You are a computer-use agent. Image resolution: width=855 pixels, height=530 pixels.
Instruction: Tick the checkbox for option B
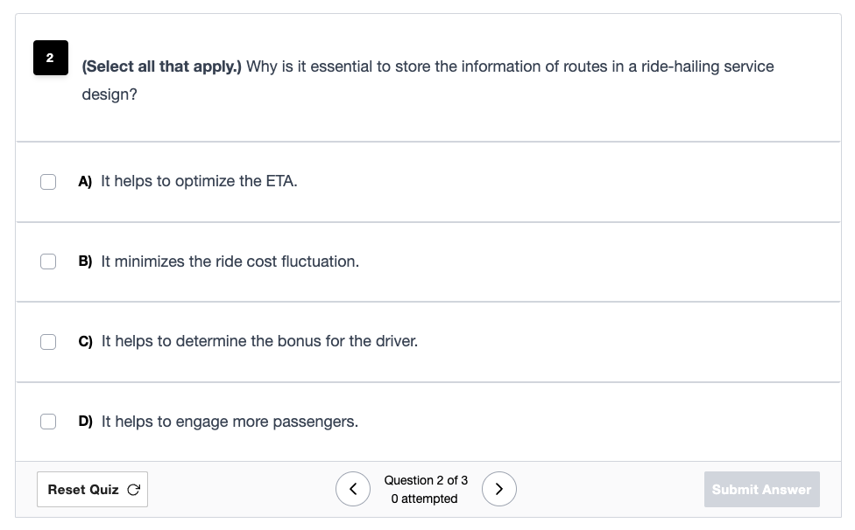pos(48,262)
